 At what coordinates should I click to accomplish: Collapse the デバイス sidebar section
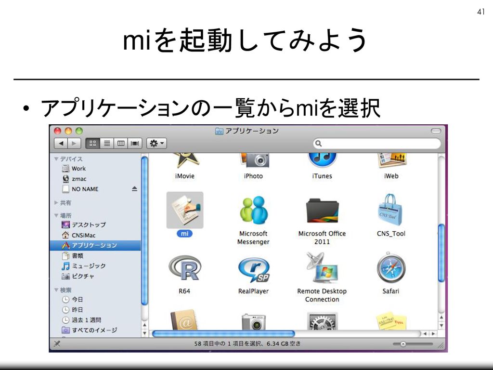click(56, 159)
